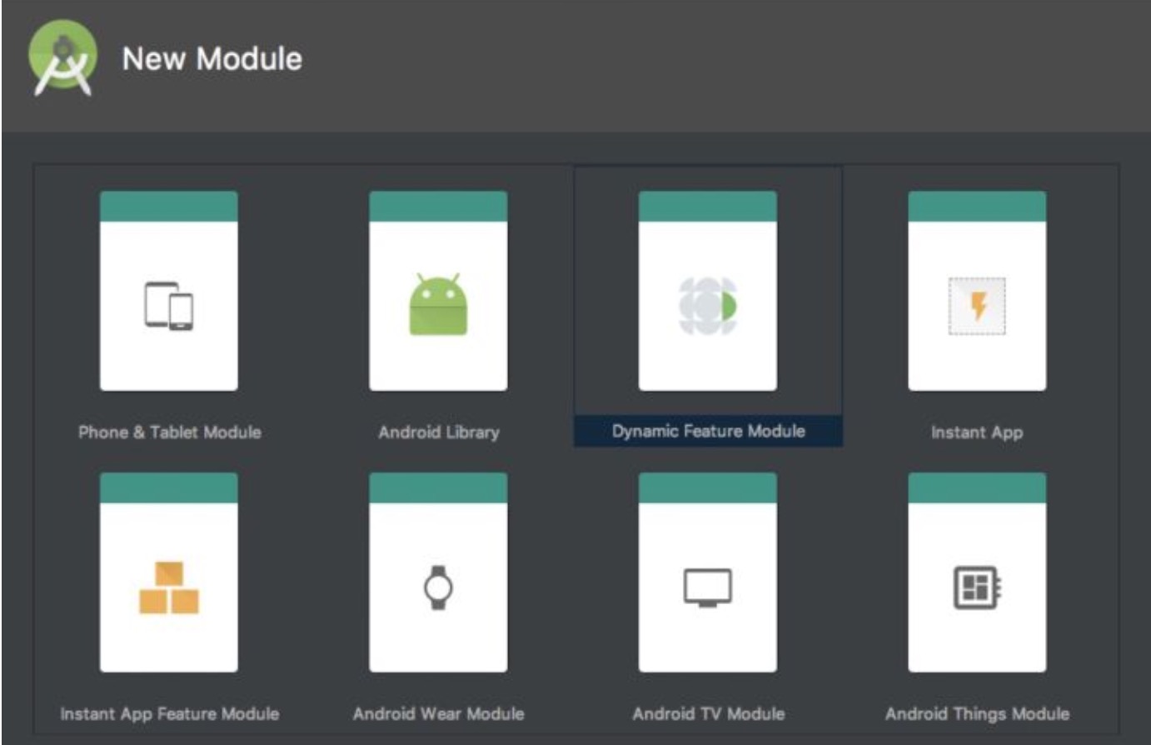Click the "Instant App" label
This screenshot has height=745, width=1151.
click(977, 432)
